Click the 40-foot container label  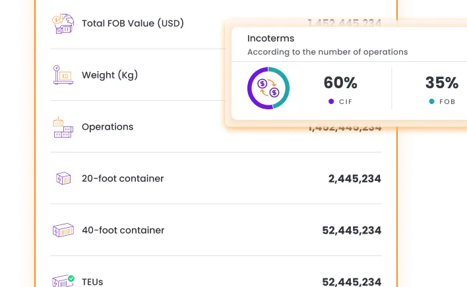point(123,230)
